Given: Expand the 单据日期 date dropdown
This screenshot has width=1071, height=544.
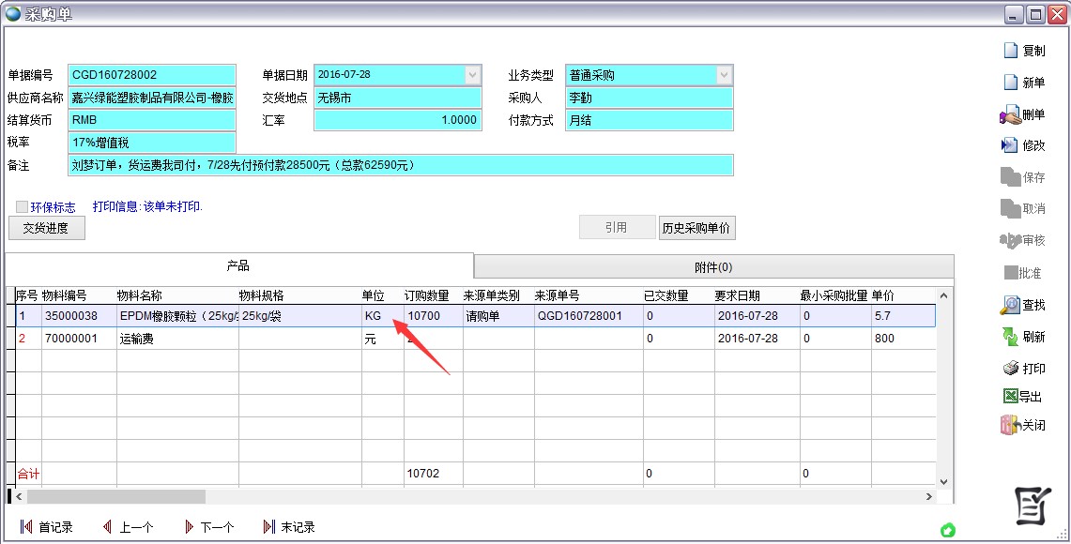Looking at the screenshot, I should pyautogui.click(x=472, y=75).
